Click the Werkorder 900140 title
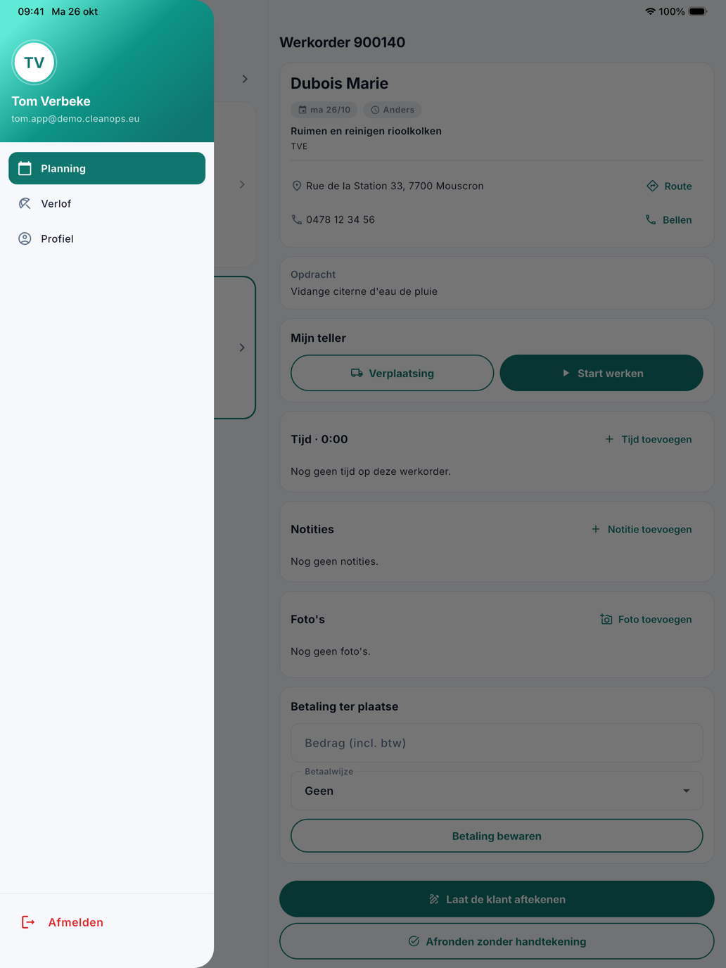The image size is (726, 968). [x=343, y=42]
